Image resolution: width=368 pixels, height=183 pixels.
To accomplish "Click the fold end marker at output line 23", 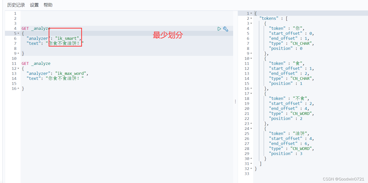I will click(x=251, y=123).
